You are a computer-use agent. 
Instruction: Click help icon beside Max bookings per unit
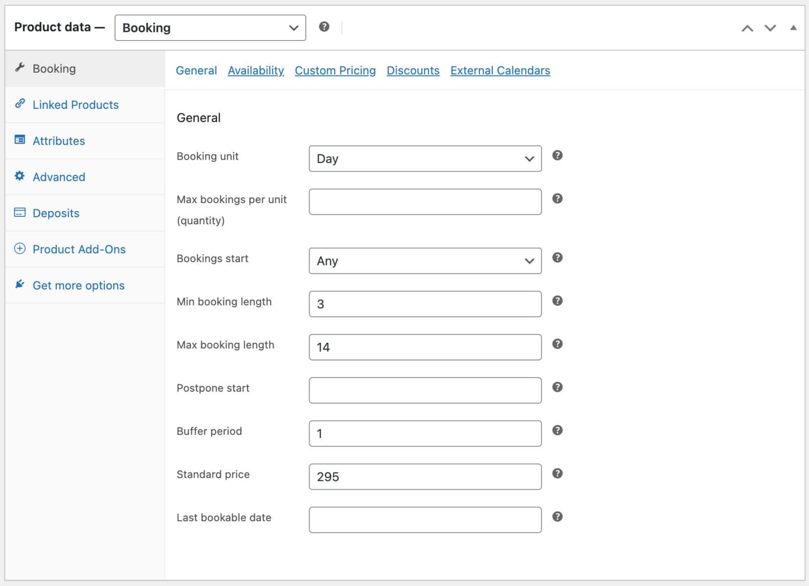click(x=557, y=198)
